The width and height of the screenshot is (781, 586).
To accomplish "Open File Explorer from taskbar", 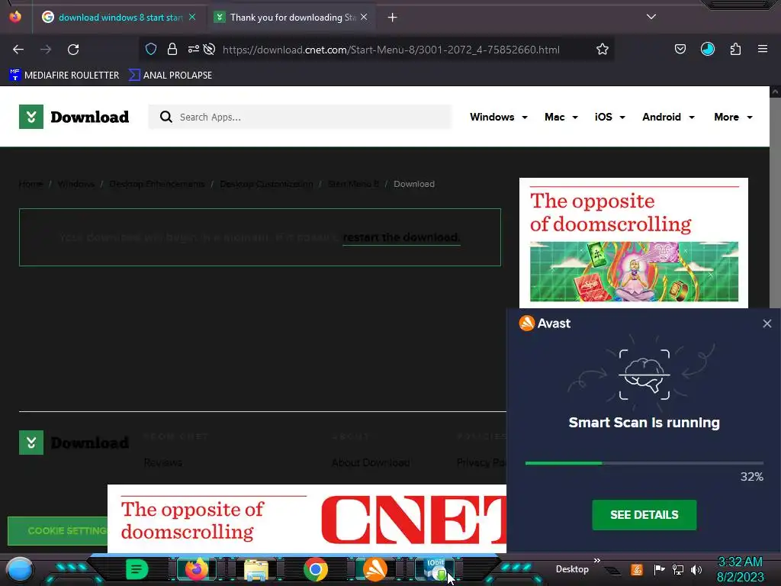I will [x=256, y=569].
